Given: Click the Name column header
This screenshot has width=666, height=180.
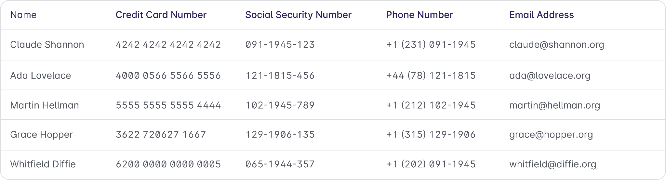Looking at the screenshot, I should click(x=23, y=15).
